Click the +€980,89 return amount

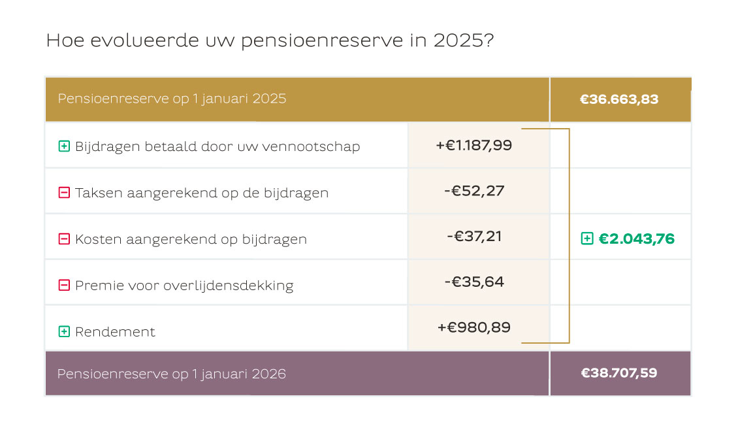[473, 327]
